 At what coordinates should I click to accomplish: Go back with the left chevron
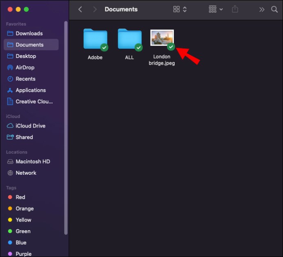click(80, 9)
